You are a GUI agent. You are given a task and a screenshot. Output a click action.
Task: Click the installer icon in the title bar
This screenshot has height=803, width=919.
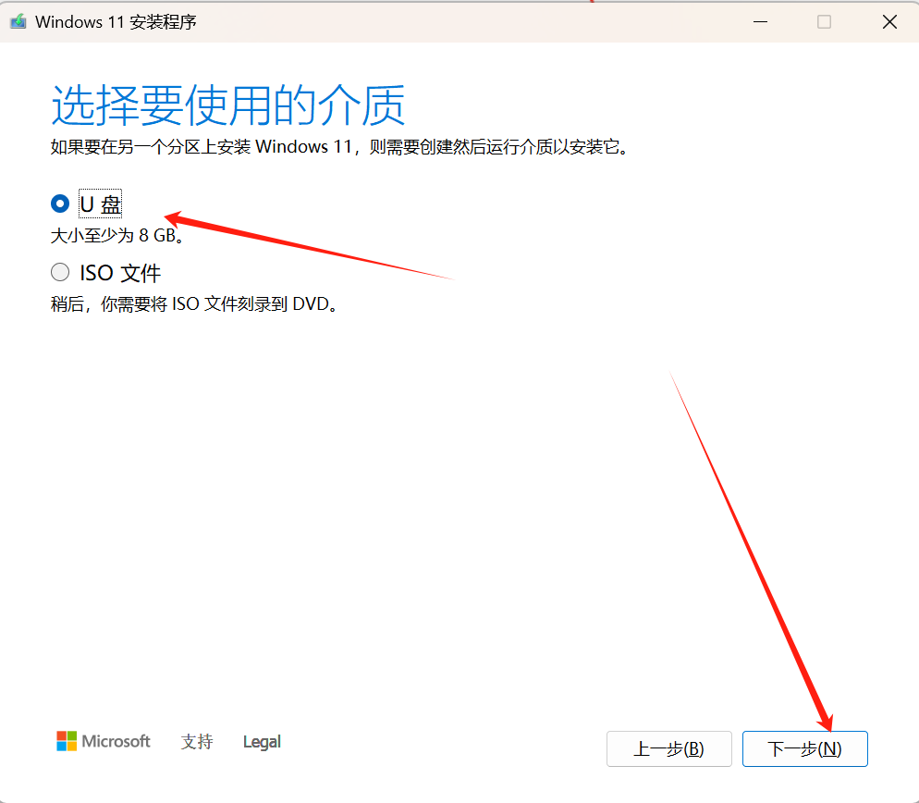point(19,20)
